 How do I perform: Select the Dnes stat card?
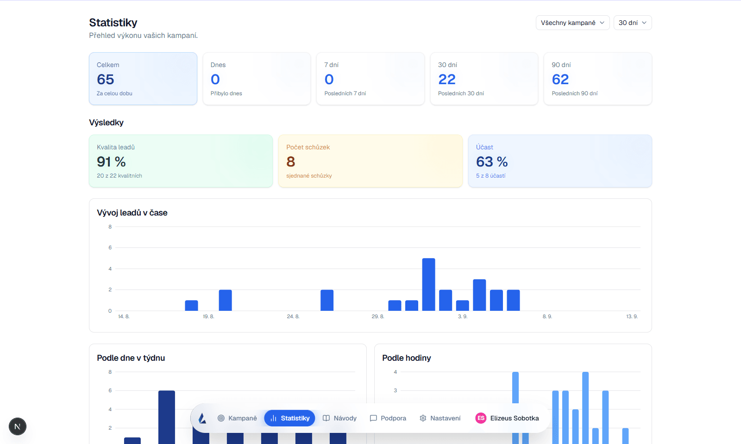coord(257,79)
